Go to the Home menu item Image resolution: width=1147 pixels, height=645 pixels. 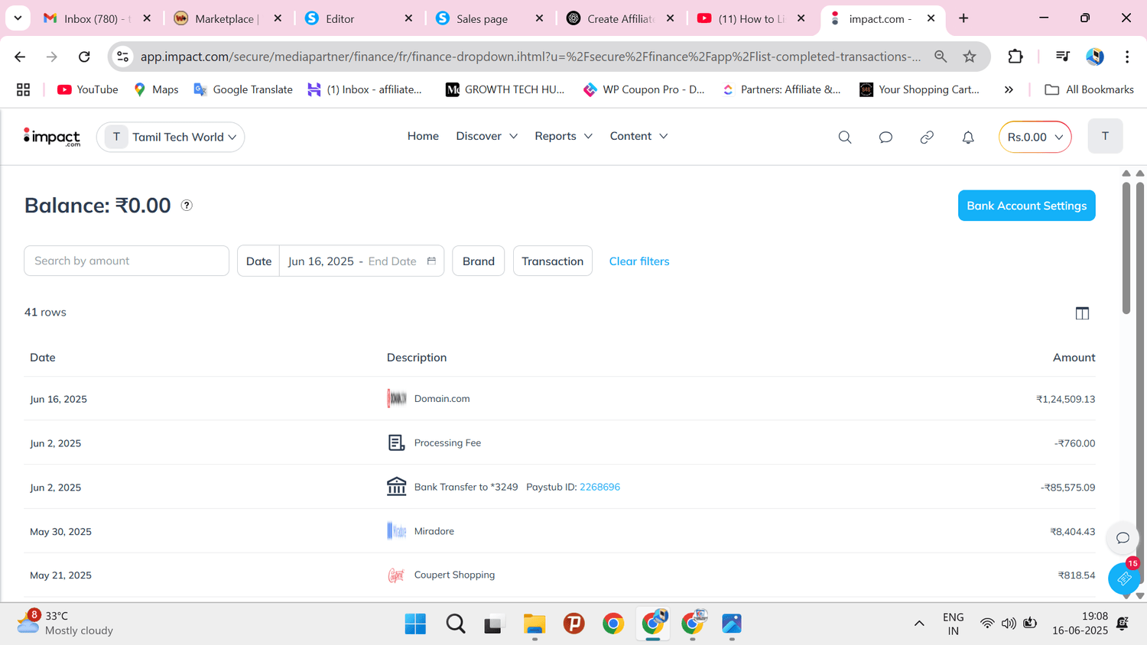click(x=423, y=136)
